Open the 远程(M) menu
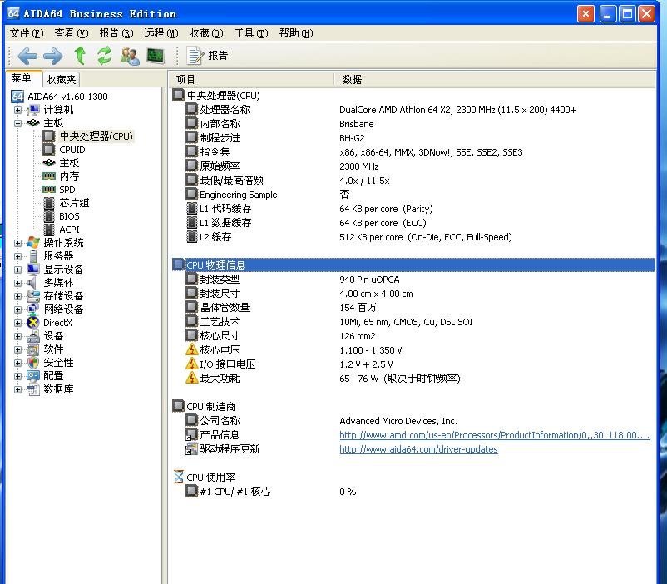The height and width of the screenshot is (584, 667). point(161,33)
